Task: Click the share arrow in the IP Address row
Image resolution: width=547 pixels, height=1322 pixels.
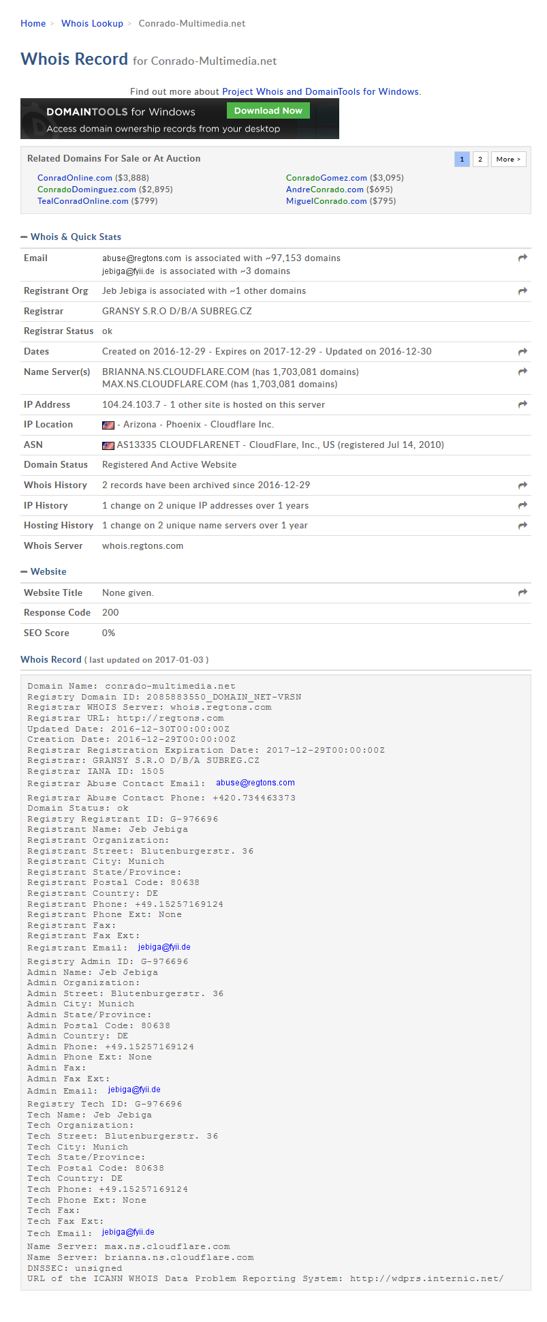Action: tap(522, 404)
